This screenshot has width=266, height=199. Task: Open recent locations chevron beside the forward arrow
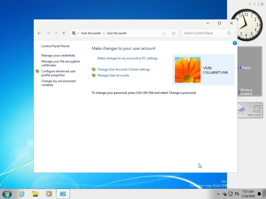click(x=56, y=33)
